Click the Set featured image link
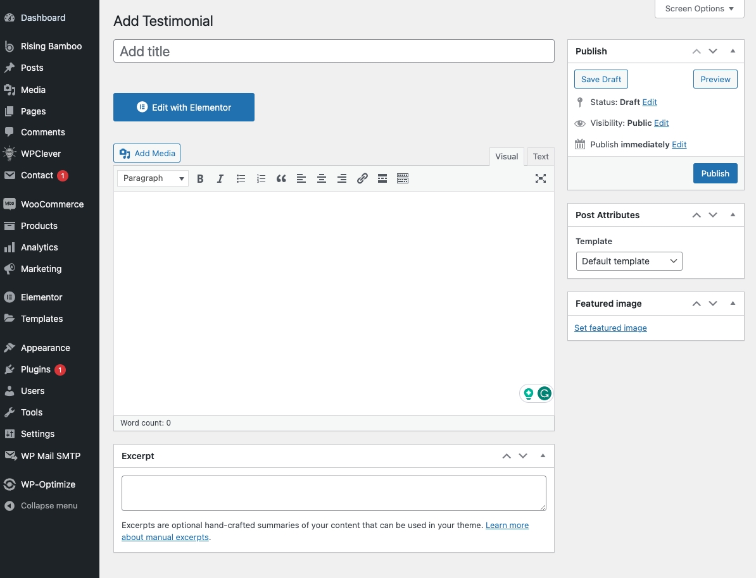The height and width of the screenshot is (578, 756). coord(610,328)
